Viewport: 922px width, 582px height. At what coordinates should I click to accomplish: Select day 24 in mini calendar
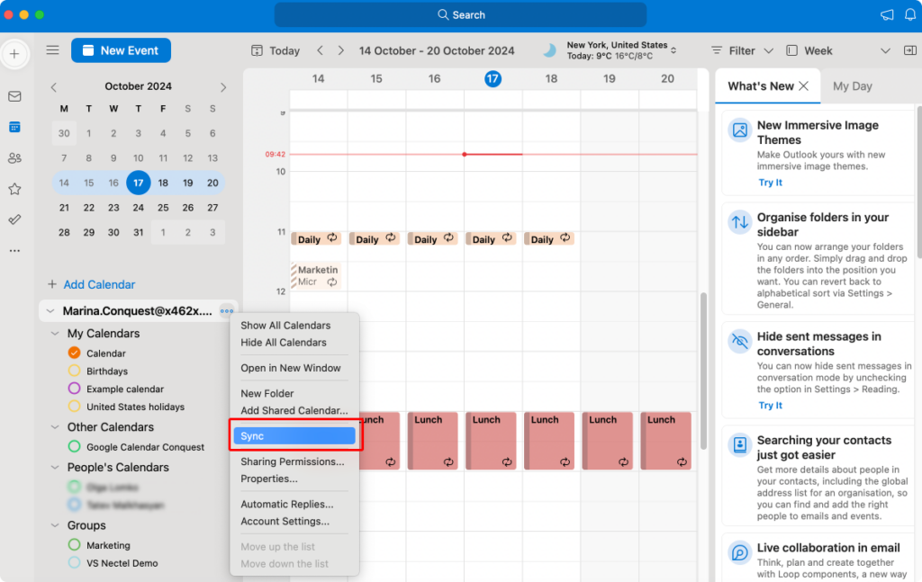[138, 207]
